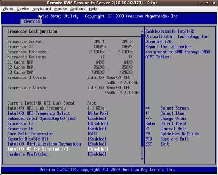218x175 pixels.
Task: Open the Keyboard menu
Action: 42,9
